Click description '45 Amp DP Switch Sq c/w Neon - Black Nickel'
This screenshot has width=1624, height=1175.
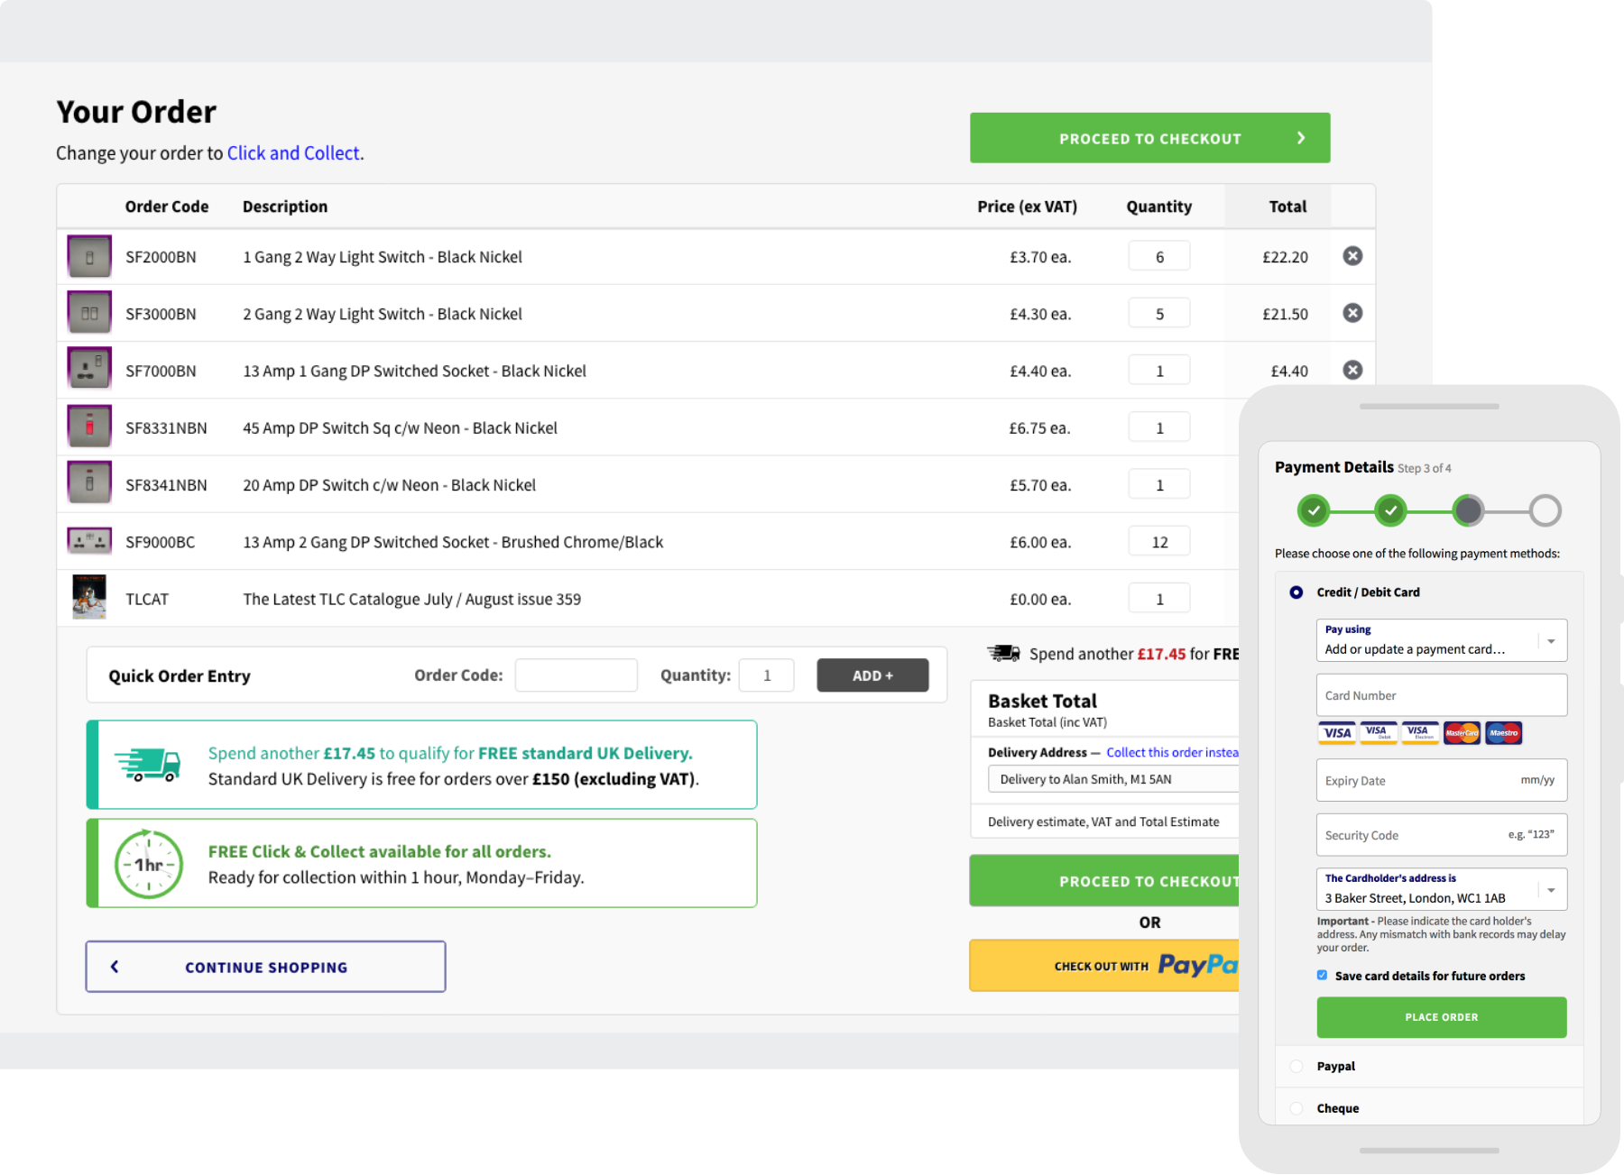click(x=400, y=428)
